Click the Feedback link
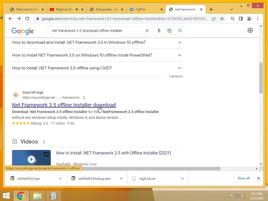Image resolution: width=268 pixels, height=201 pixels. coord(176,76)
